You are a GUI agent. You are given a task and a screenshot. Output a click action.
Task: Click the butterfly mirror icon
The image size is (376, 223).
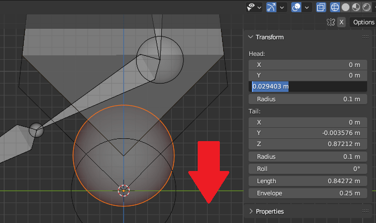coord(331,22)
